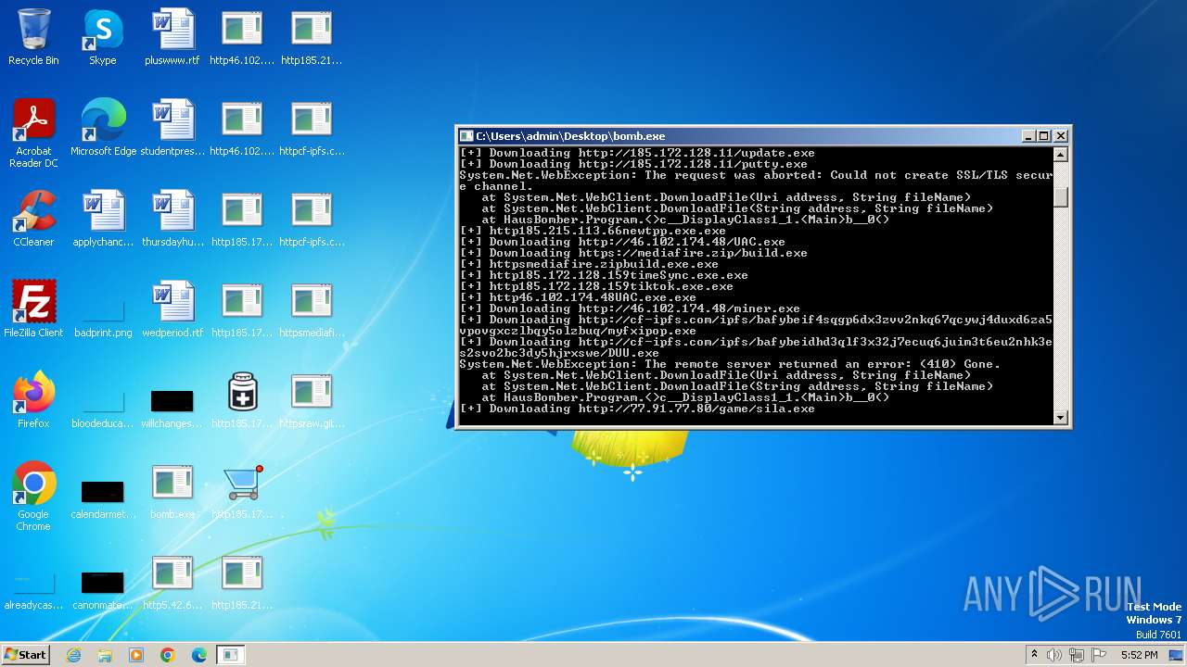Switch to bomb.exe taskbar button
Screen dimensions: 1187x667
231,655
